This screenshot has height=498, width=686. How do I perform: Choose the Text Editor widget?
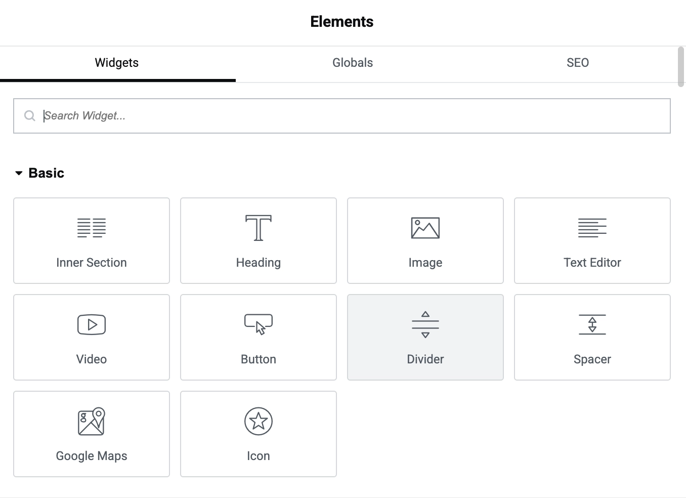click(592, 240)
